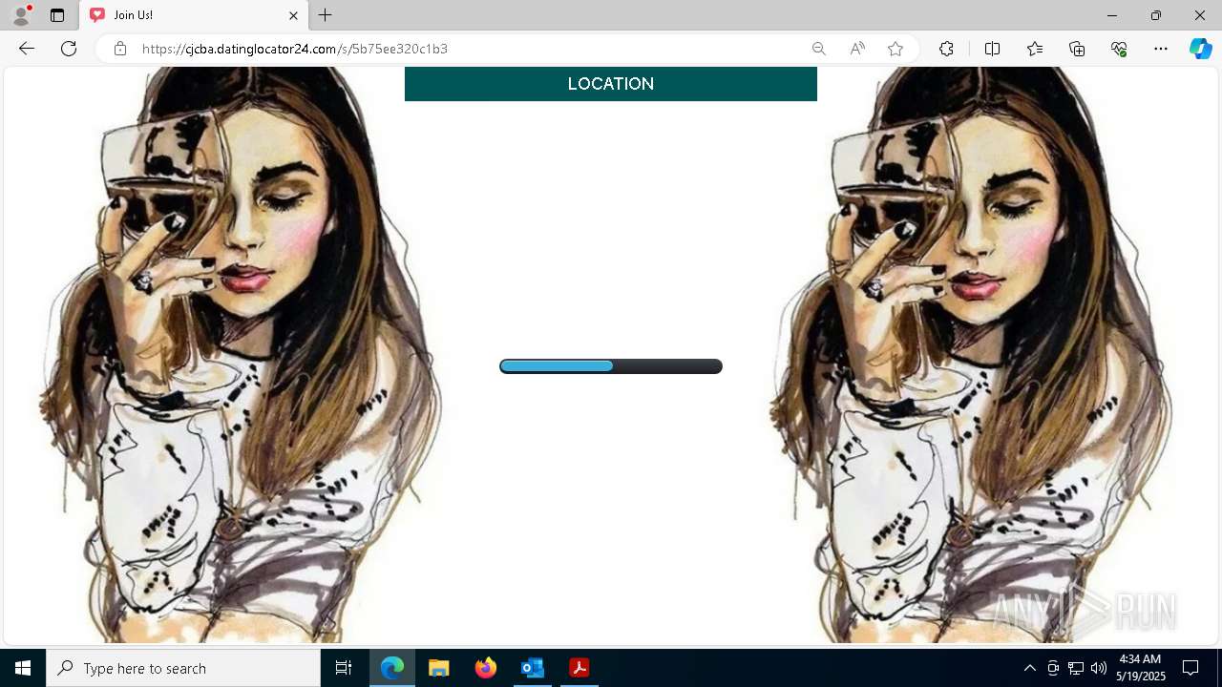Show hidden system tray icons
Screen dimensions: 1222x687
pyautogui.click(x=1030, y=668)
